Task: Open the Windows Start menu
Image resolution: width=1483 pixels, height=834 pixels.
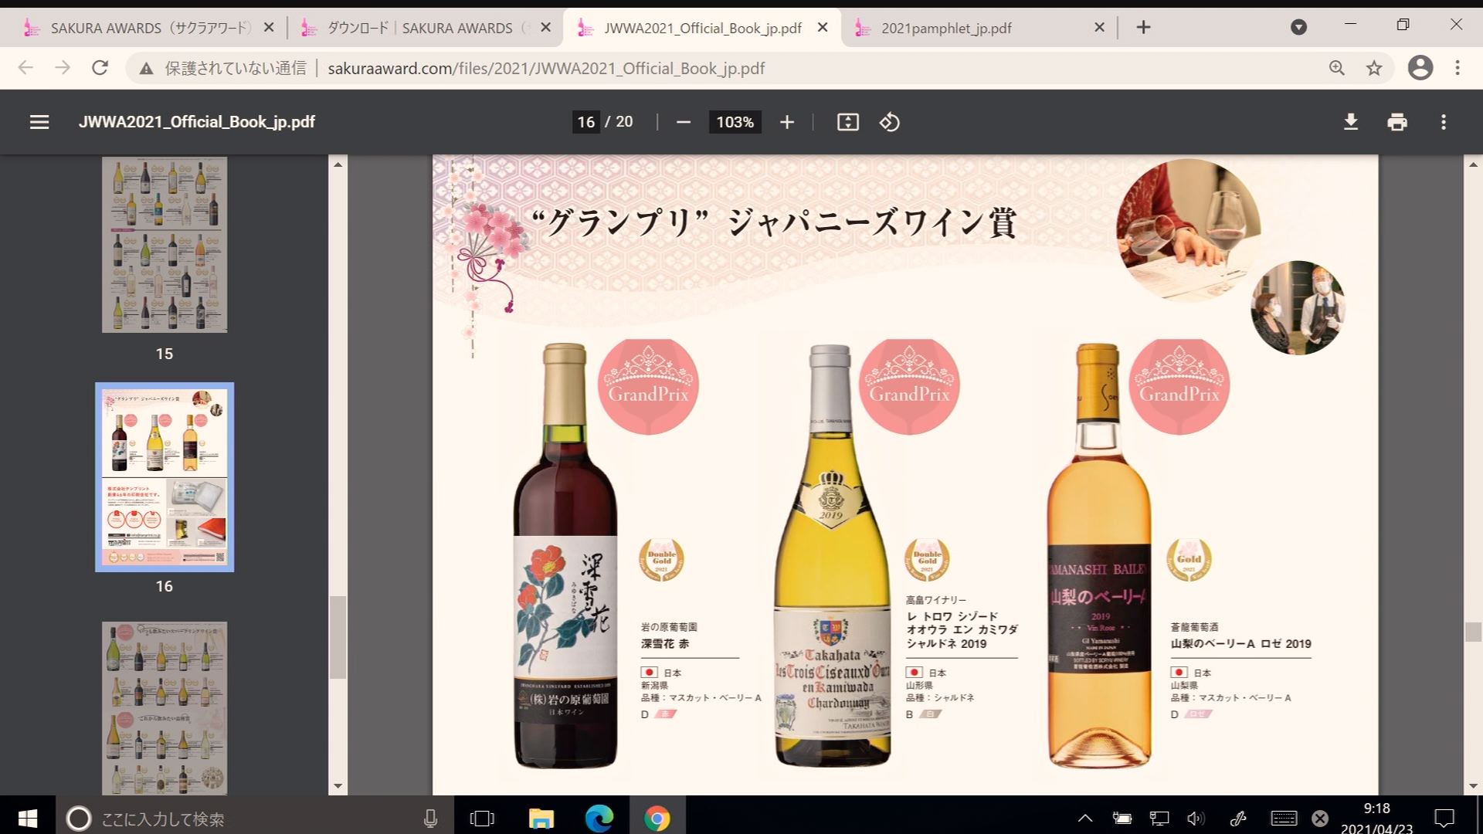Action: tap(28, 818)
